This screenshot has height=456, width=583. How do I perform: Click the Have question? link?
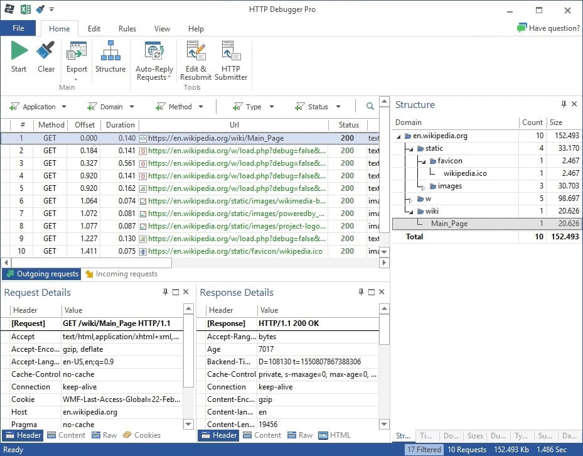pos(554,28)
